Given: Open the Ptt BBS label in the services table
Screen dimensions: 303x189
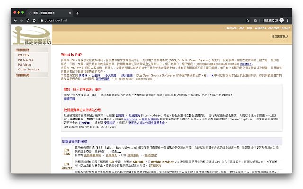Looking at the screenshot, I should [67, 152].
